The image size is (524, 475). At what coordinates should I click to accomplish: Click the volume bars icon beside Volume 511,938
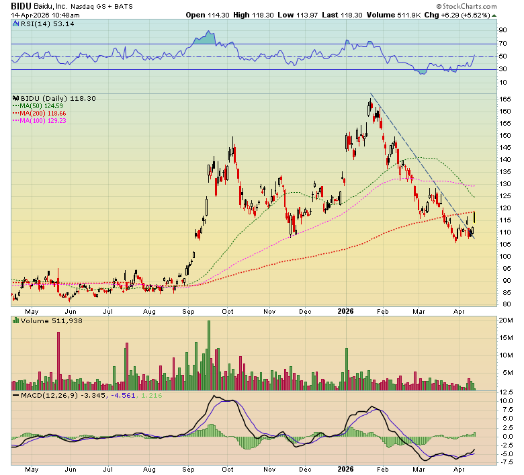pyautogui.click(x=15, y=320)
